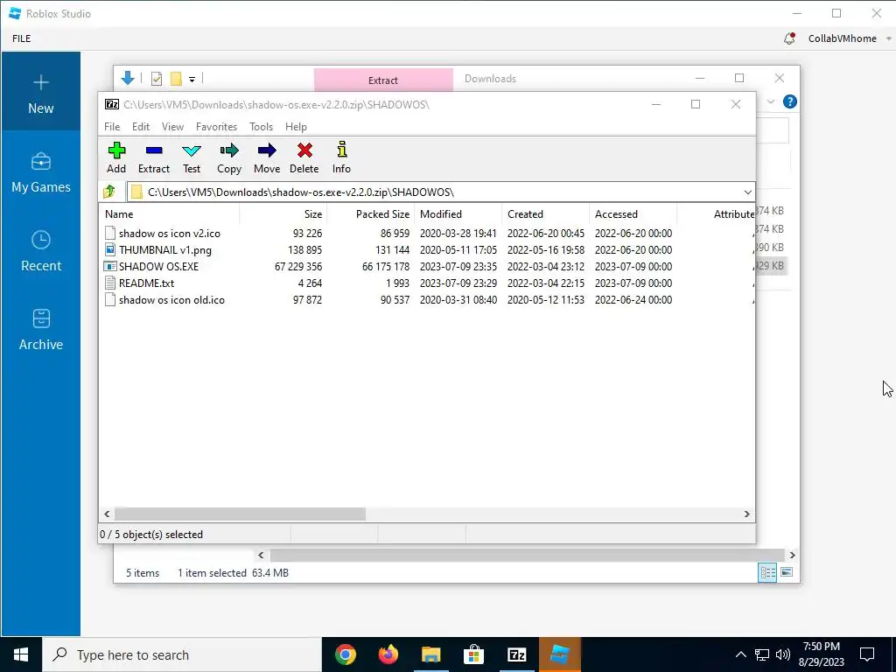Image resolution: width=896 pixels, height=672 pixels.
Task: Open the Favorites menu
Action: click(x=217, y=127)
